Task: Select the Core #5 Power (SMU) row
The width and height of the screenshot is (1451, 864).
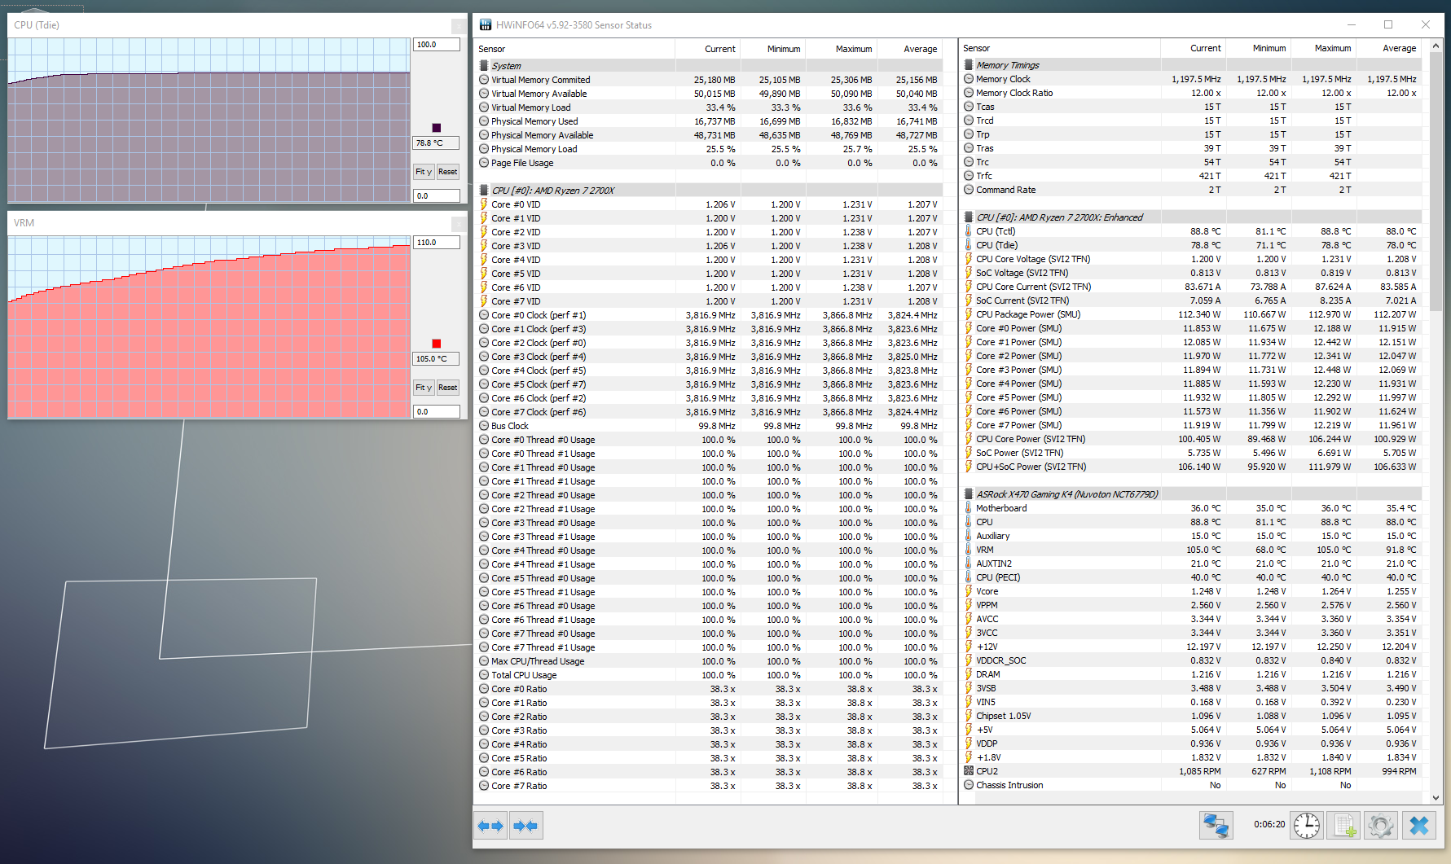Action: click(x=1192, y=397)
